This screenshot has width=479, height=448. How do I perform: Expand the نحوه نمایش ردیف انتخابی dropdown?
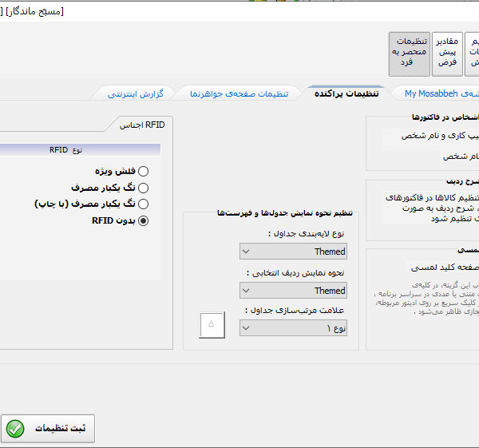[293, 291]
